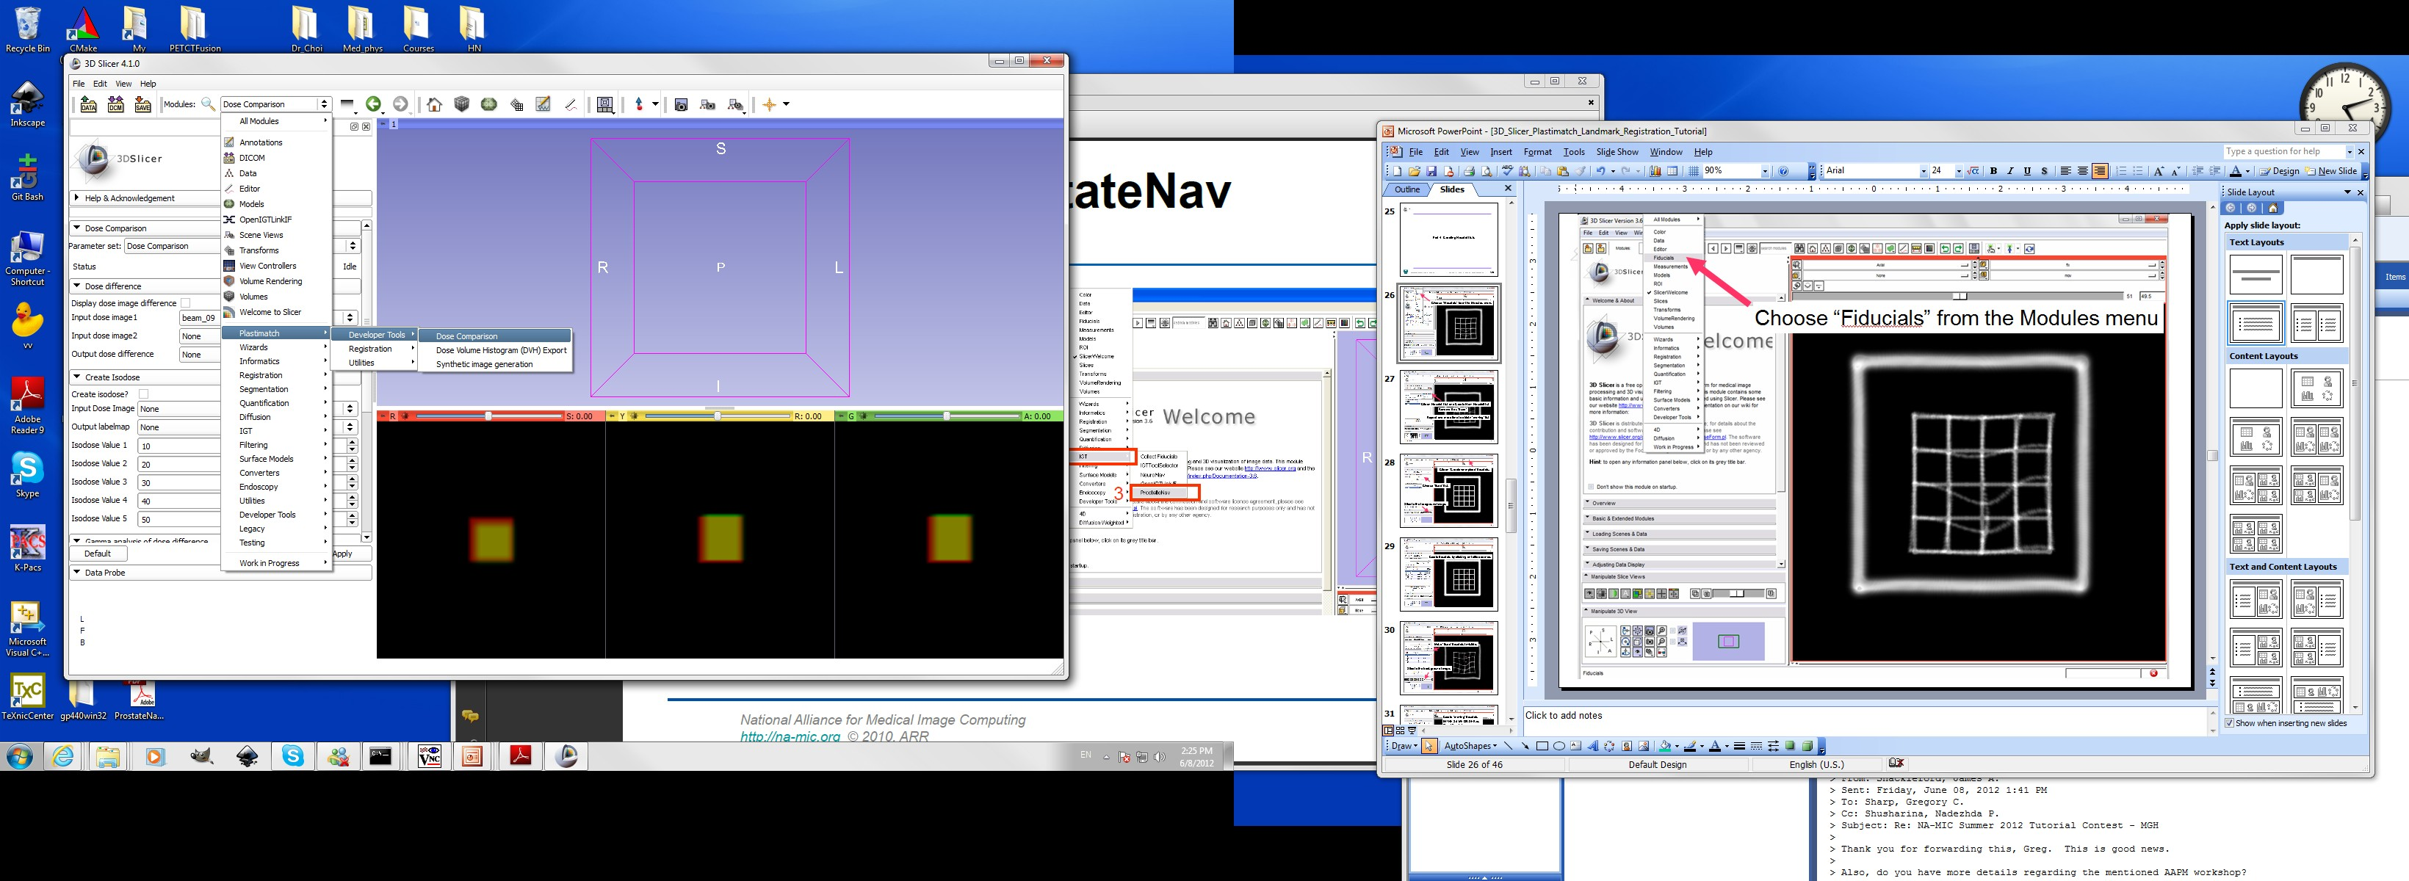
Task: Click the red slice view slider
Action: [488, 416]
